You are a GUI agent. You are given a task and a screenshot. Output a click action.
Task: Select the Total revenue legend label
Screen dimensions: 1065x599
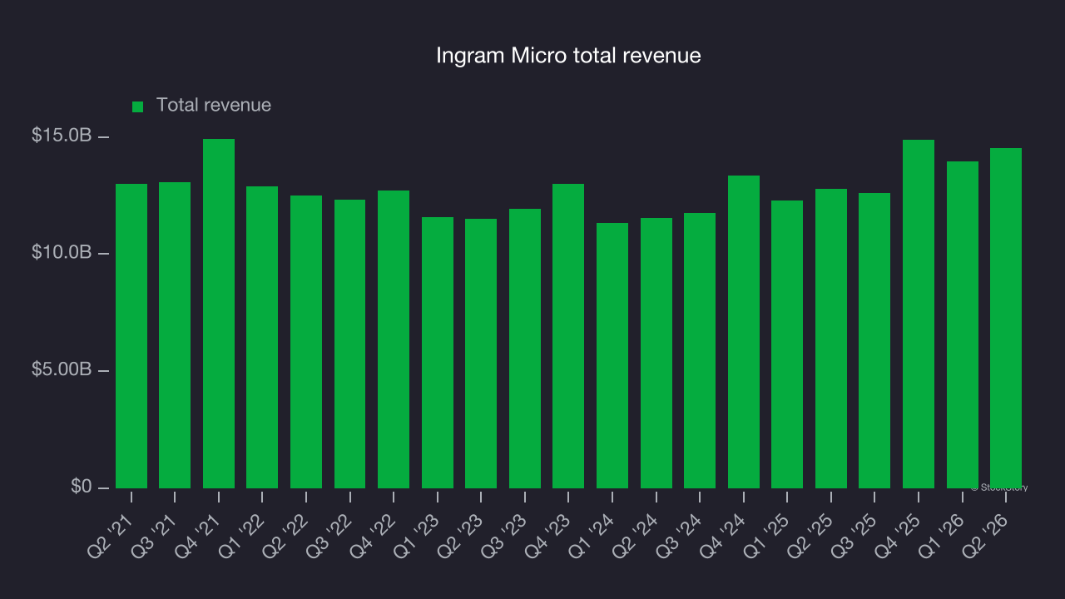214,106
